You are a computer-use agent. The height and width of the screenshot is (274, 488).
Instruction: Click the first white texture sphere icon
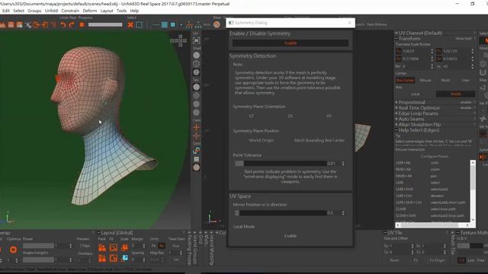[x=197, y=87]
